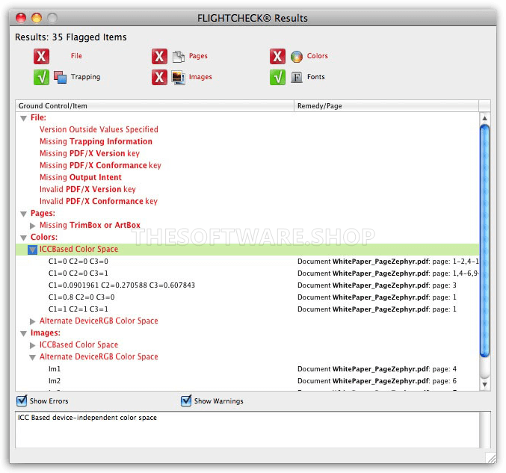Click the Images picture icon
The height and width of the screenshot is (473, 506).
pos(178,77)
